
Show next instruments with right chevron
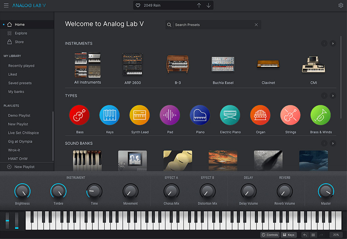(333, 44)
